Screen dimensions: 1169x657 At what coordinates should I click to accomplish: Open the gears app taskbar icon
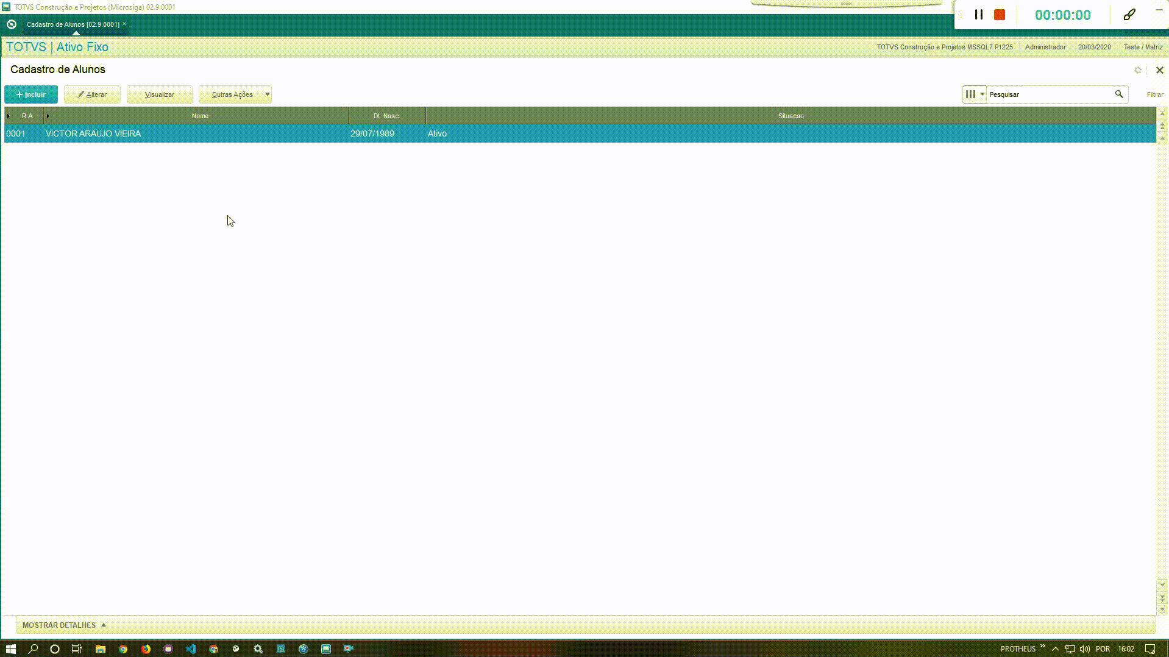pyautogui.click(x=258, y=649)
